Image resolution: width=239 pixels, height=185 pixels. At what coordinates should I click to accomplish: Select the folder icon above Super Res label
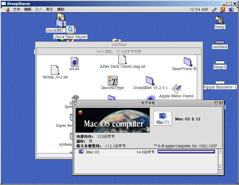pos(71,118)
